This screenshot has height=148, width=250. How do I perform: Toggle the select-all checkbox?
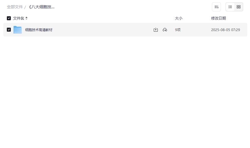coord(9,18)
